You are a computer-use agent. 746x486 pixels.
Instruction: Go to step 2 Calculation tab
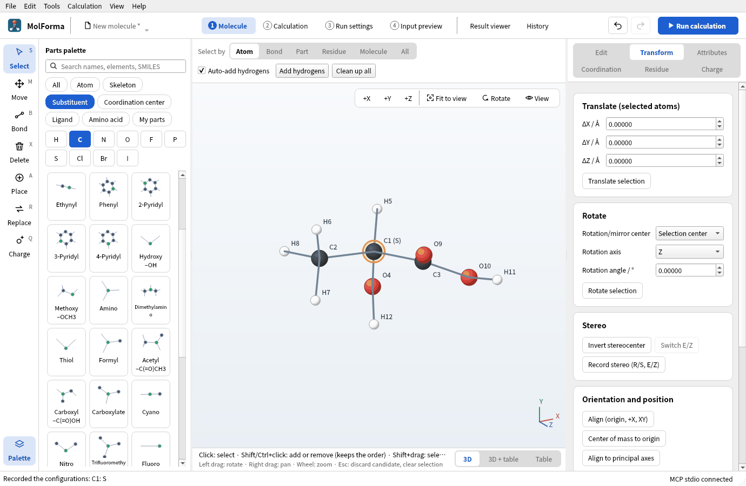pyautogui.click(x=285, y=25)
